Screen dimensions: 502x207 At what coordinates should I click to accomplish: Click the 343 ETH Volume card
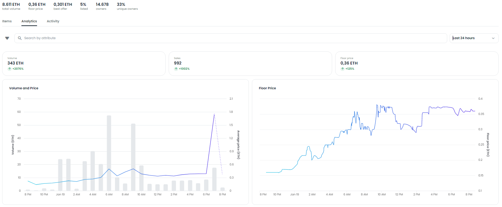(84, 64)
